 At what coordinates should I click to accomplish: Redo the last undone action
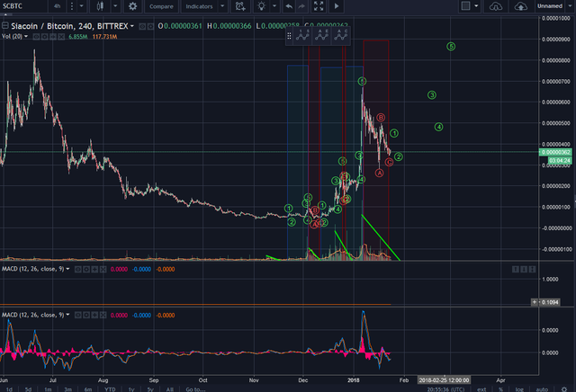[x=301, y=6]
